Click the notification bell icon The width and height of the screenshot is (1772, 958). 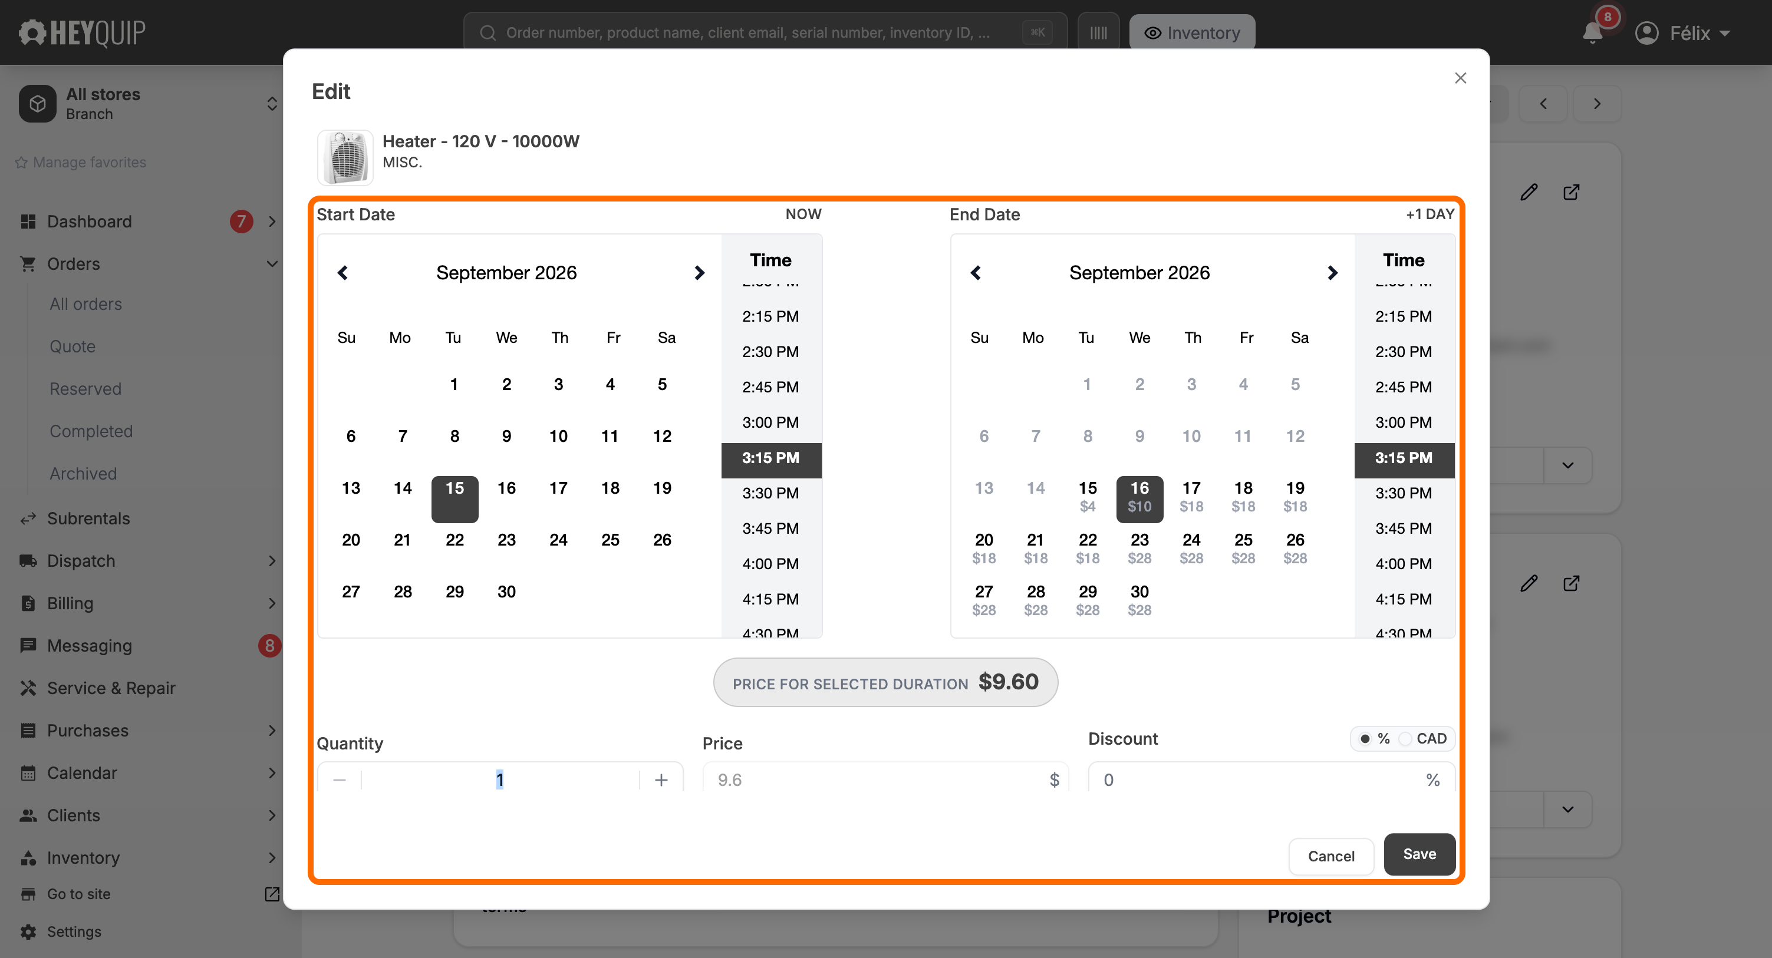[1592, 32]
